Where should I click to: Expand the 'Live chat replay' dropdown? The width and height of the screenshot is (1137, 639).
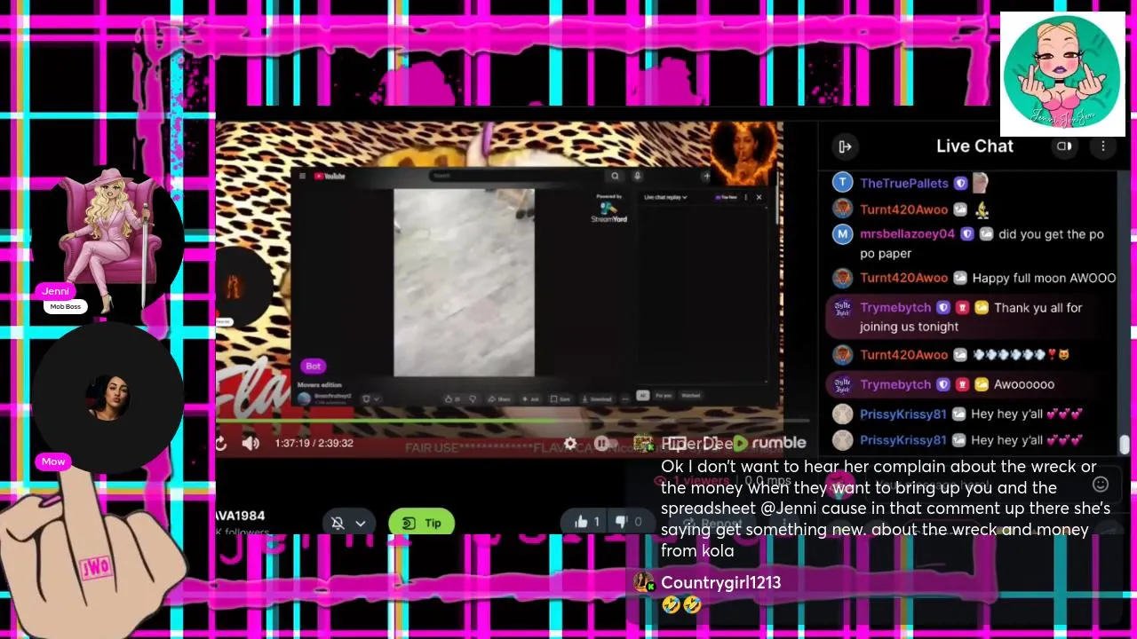pos(666,197)
